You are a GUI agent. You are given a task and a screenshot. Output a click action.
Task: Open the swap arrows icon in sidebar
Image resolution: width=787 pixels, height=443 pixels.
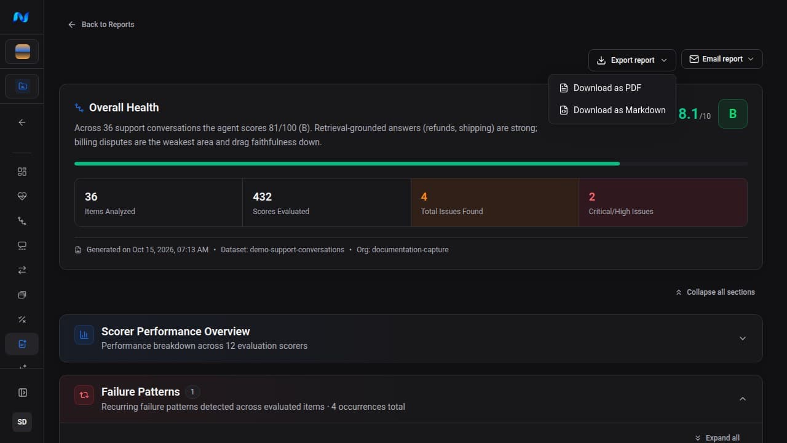point(22,270)
